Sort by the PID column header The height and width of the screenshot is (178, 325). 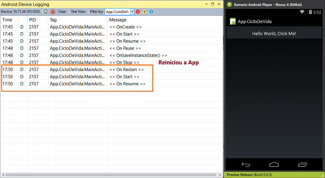33,20
